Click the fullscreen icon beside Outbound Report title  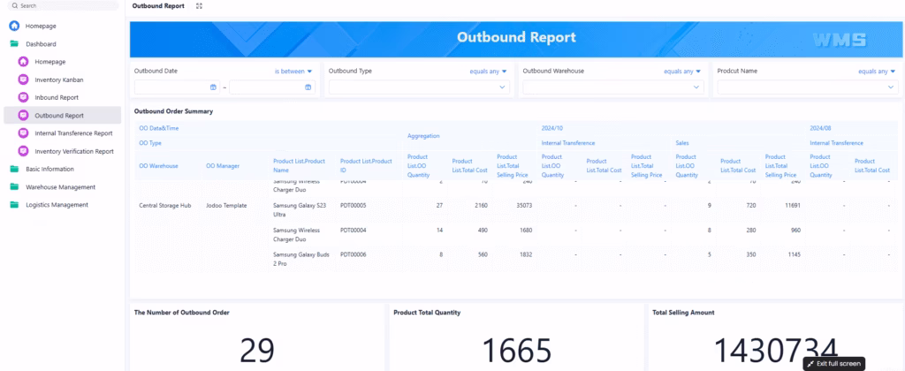(199, 6)
